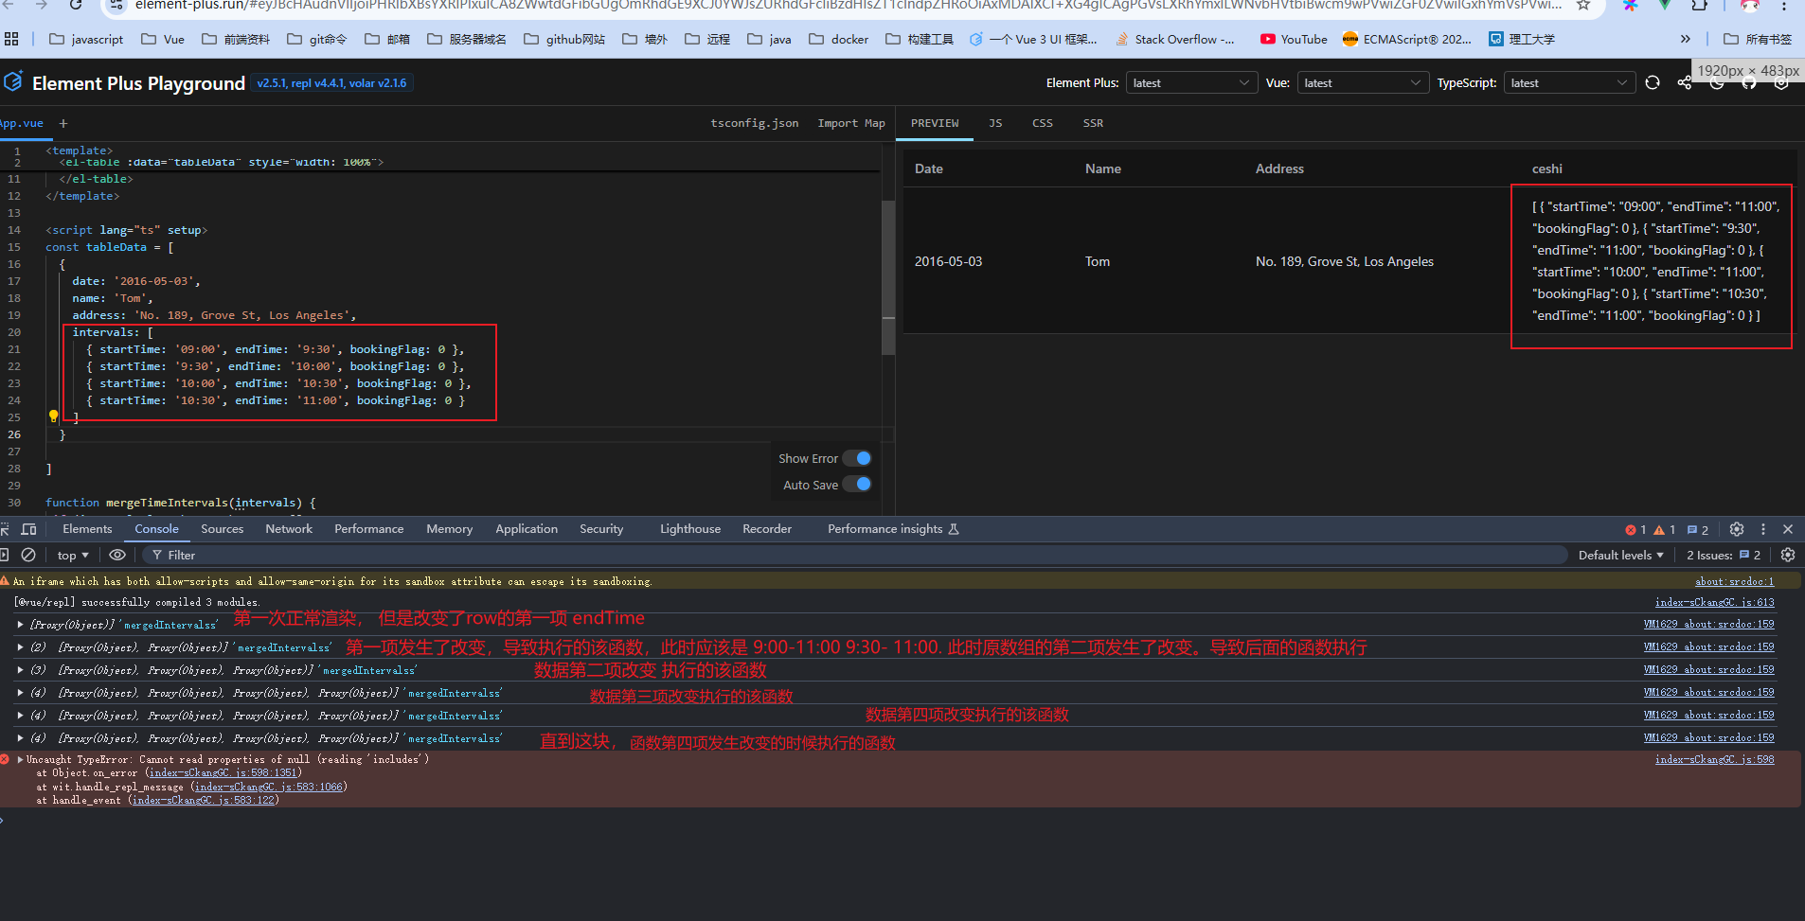Expand the first mergedIntervalss Proxy log entry

20,625
